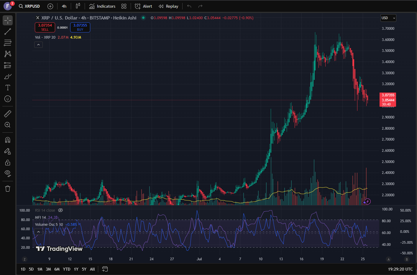Click the Z button on the time axis
The height and width of the screenshot is (275, 417).
coord(24,259)
